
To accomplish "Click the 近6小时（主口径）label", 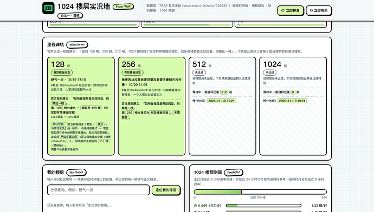I will [208, 206].
